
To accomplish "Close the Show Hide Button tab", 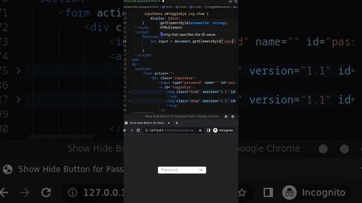I will pos(169,123).
